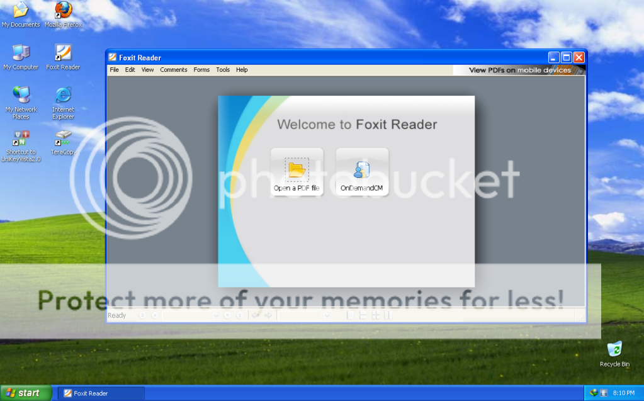Image resolution: width=644 pixels, height=401 pixels.
Task: Click the first system tray icon
Action: [x=594, y=393]
